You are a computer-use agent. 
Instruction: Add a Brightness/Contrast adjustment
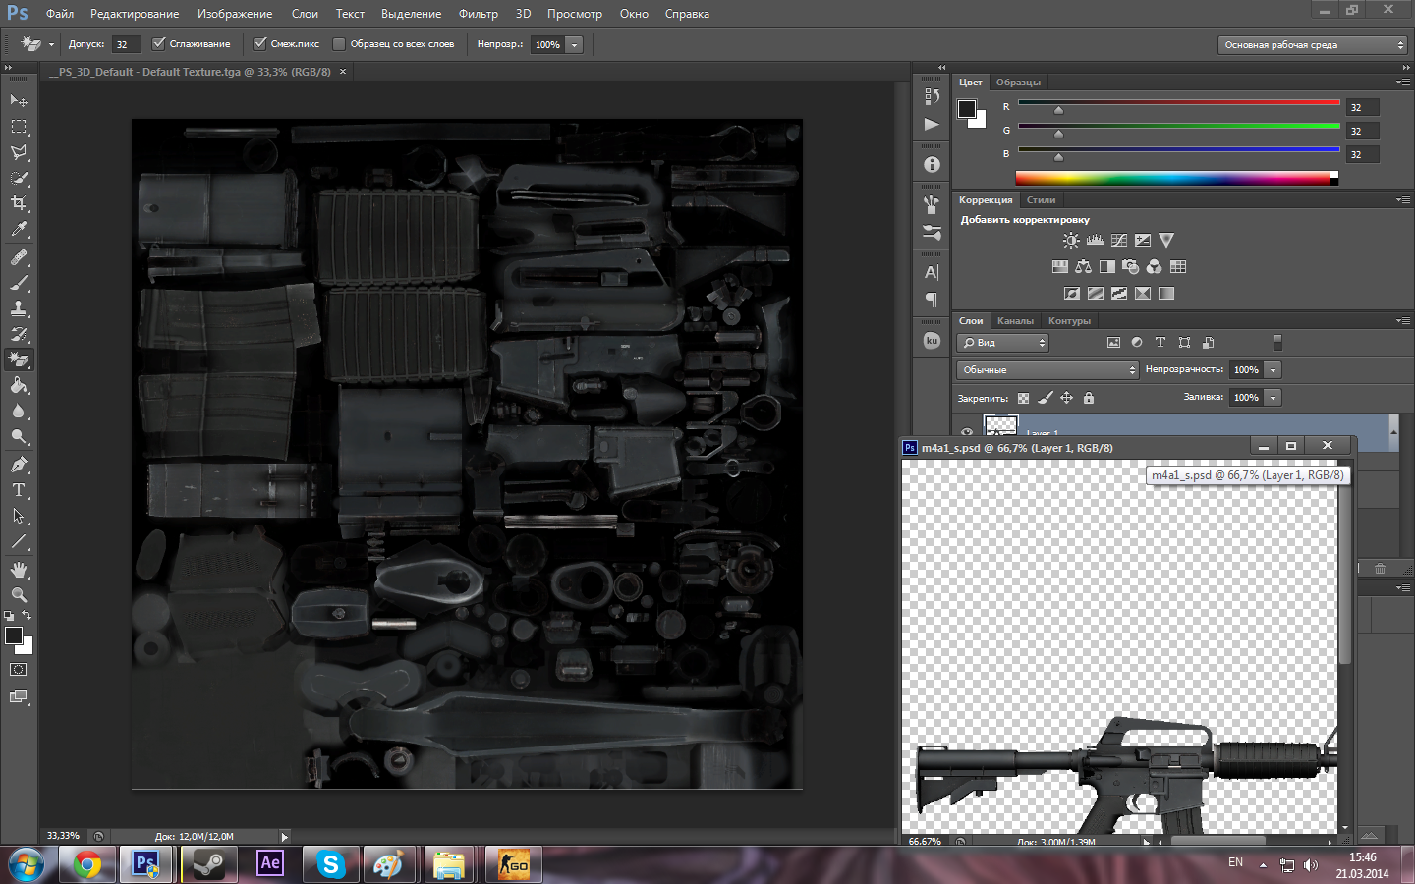[1071, 241]
